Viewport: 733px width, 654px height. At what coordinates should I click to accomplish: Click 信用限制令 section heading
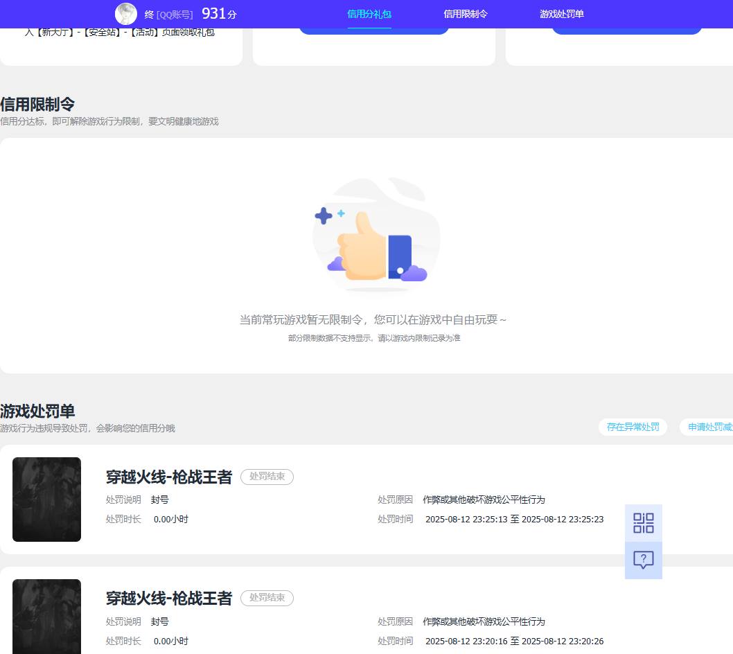pos(37,104)
